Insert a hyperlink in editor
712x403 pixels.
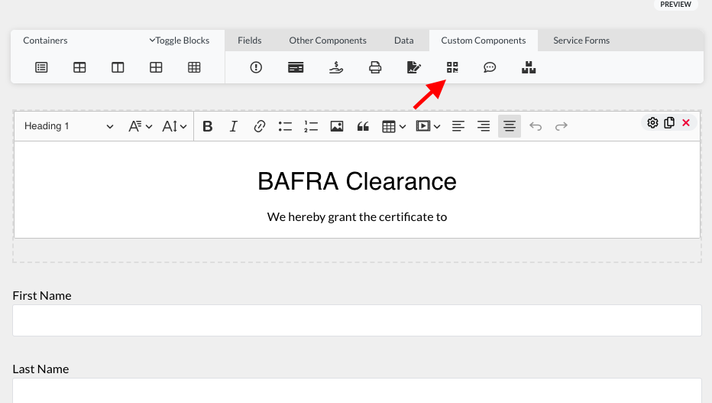point(259,126)
